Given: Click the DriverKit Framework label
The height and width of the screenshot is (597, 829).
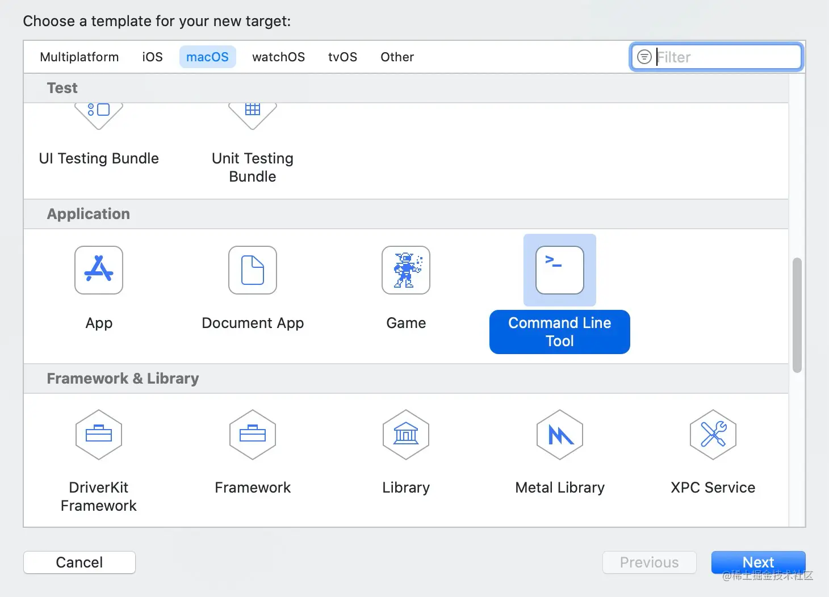Looking at the screenshot, I should click(x=99, y=497).
